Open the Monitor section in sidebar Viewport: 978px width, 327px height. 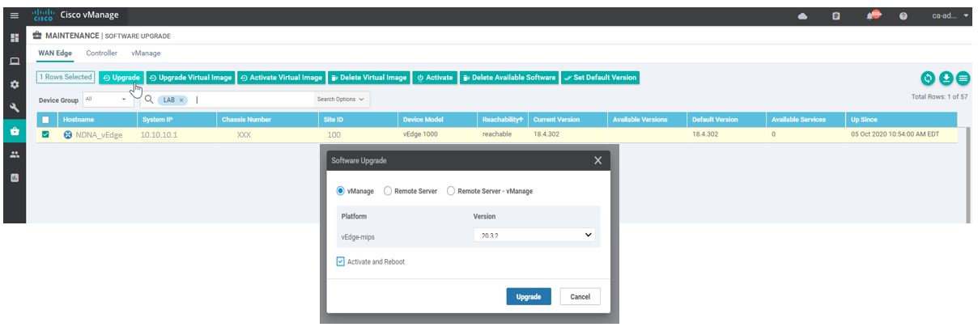coord(14,61)
